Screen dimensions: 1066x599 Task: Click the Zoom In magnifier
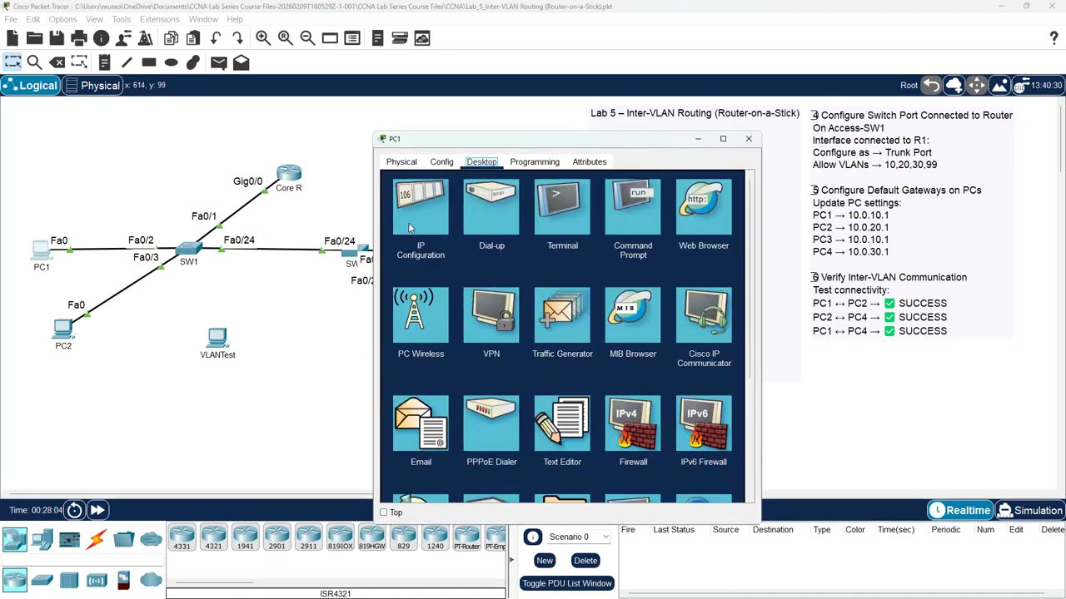(262, 38)
